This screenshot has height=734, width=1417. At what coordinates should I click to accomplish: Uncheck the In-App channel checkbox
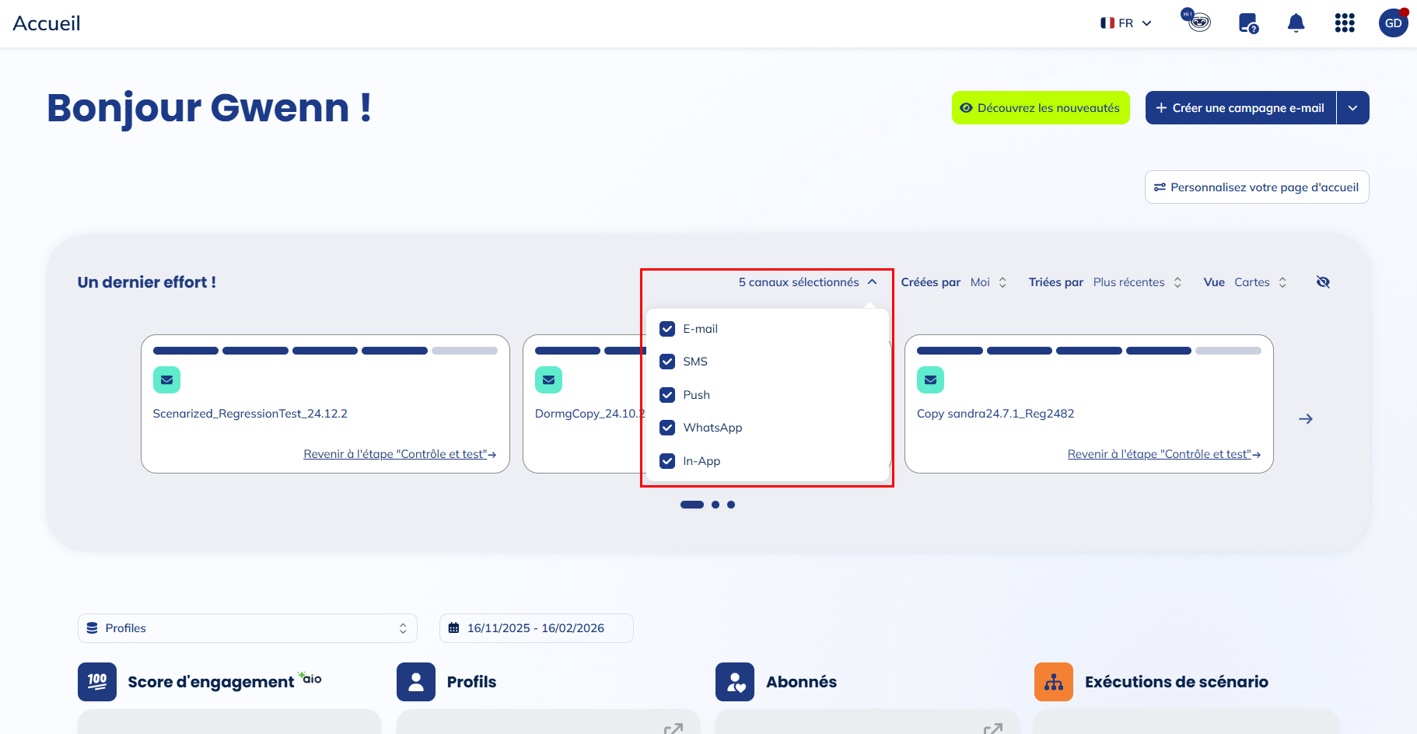(667, 461)
